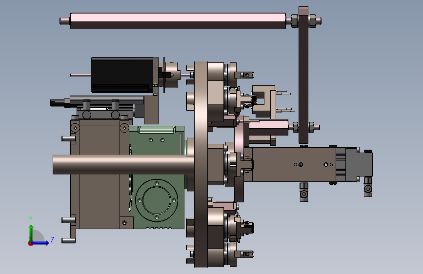Select the U-shaped sensor bracket with pins

(264, 101)
